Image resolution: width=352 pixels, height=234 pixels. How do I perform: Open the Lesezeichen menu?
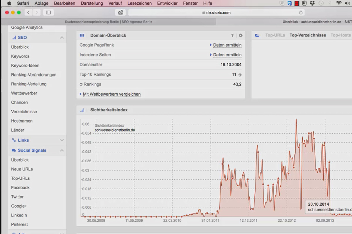click(140, 3)
